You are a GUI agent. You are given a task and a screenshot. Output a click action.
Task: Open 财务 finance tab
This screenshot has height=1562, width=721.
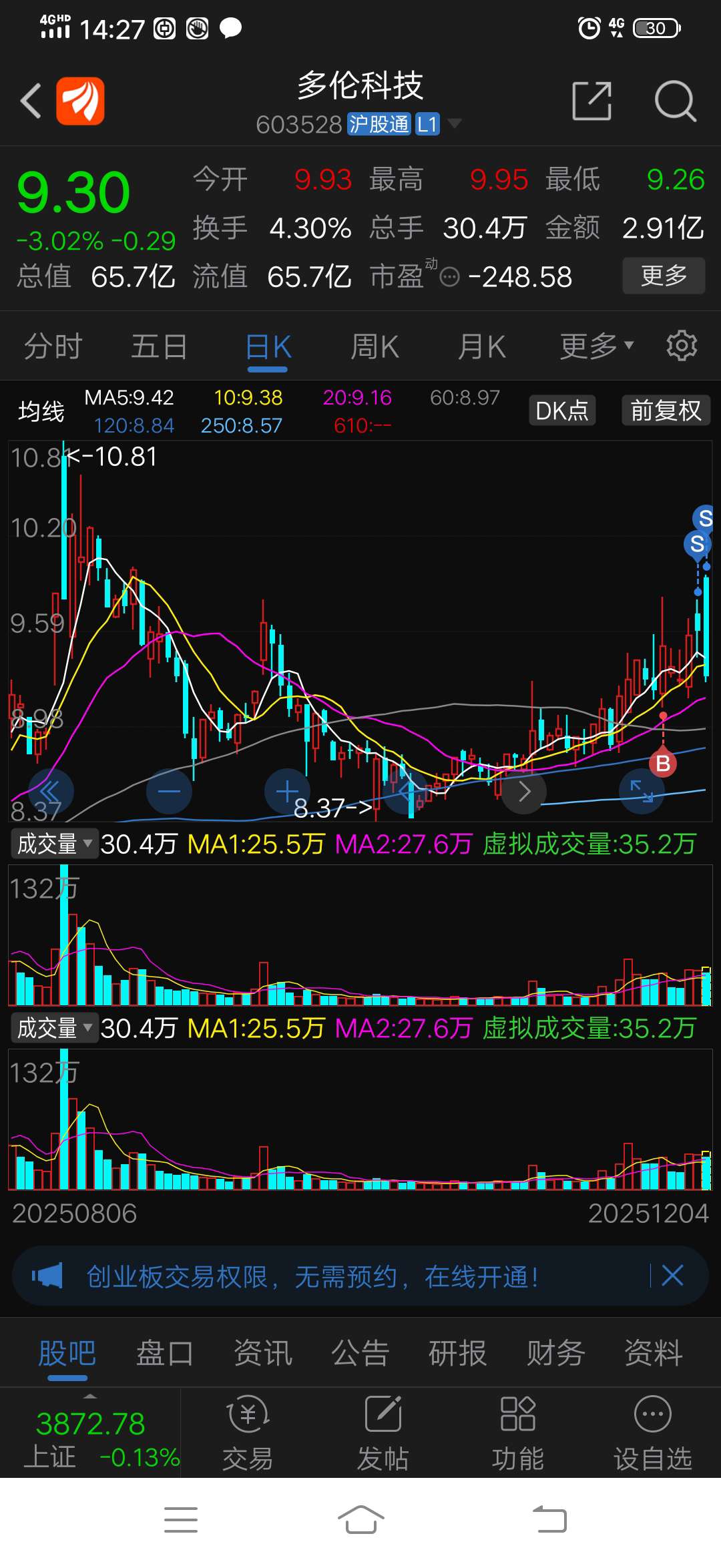click(x=555, y=1354)
